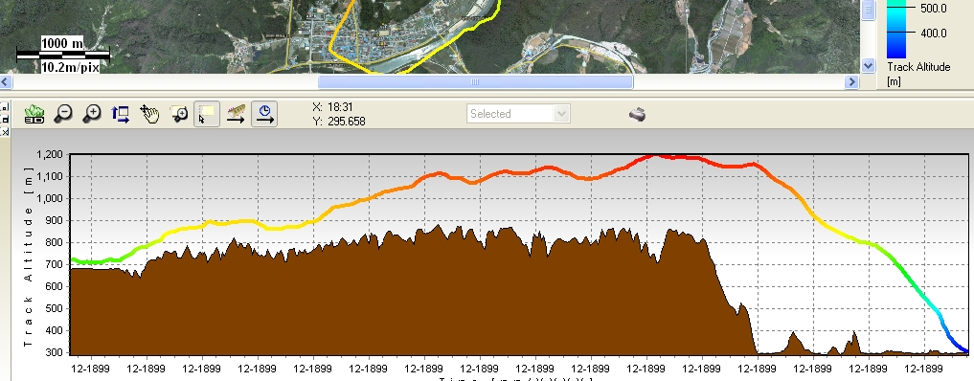Click the printer icon

[637, 114]
